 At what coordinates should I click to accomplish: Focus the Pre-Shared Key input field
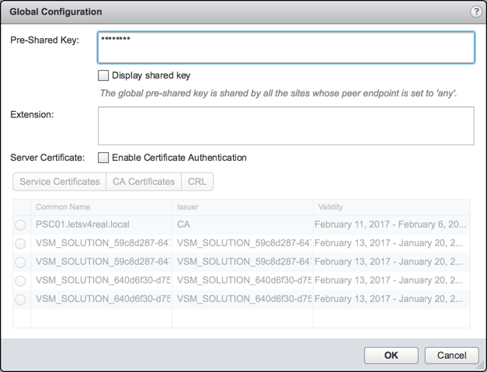point(286,47)
